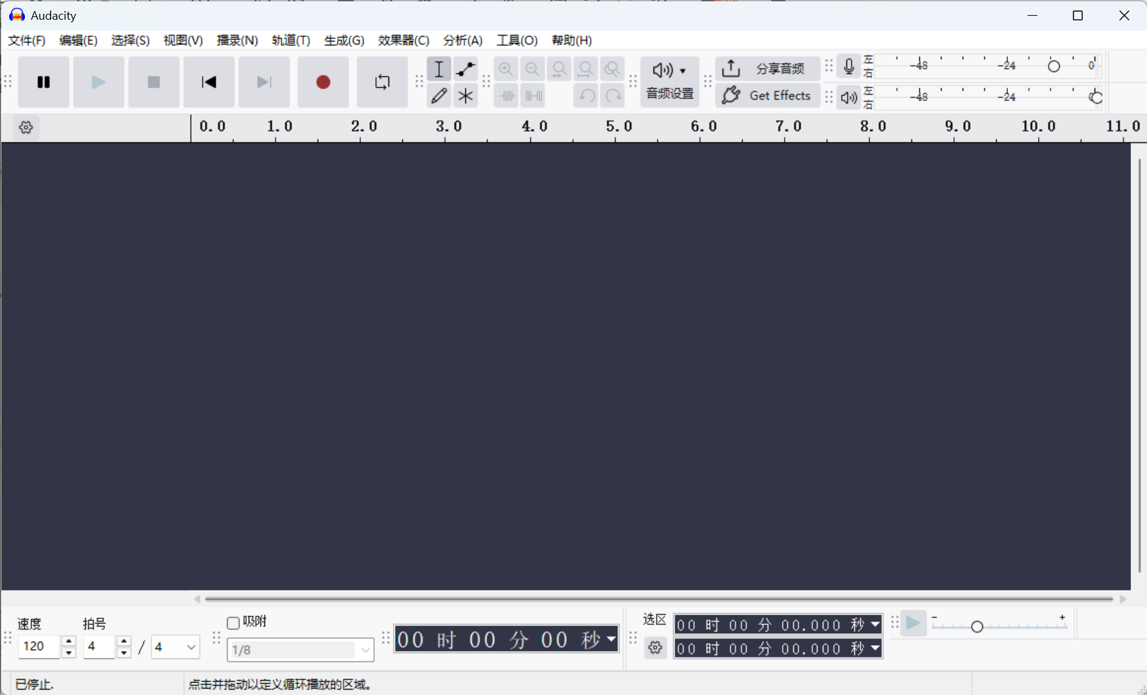Click the 选区 selection settings gear
Screen dimensions: 1147x695
pyautogui.click(x=655, y=648)
